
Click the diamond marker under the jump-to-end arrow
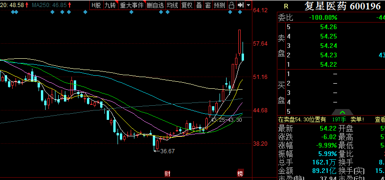click(240, 12)
